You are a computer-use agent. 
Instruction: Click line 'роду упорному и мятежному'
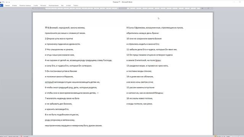(60, 120)
